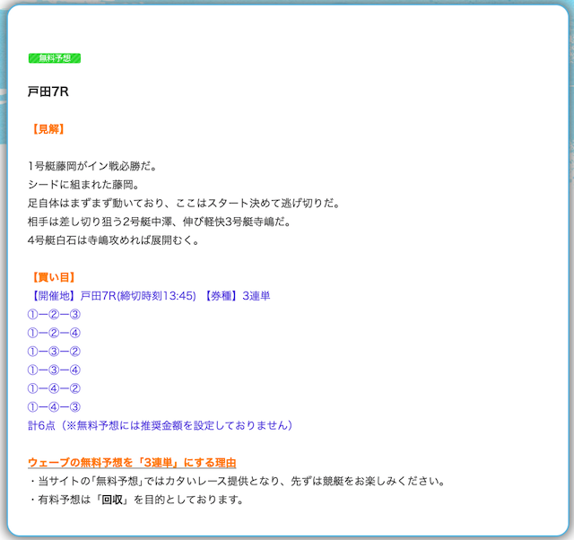The image size is (574, 540).
Task: Click the line シードに組まれた藤岡。
Action: tap(83, 185)
